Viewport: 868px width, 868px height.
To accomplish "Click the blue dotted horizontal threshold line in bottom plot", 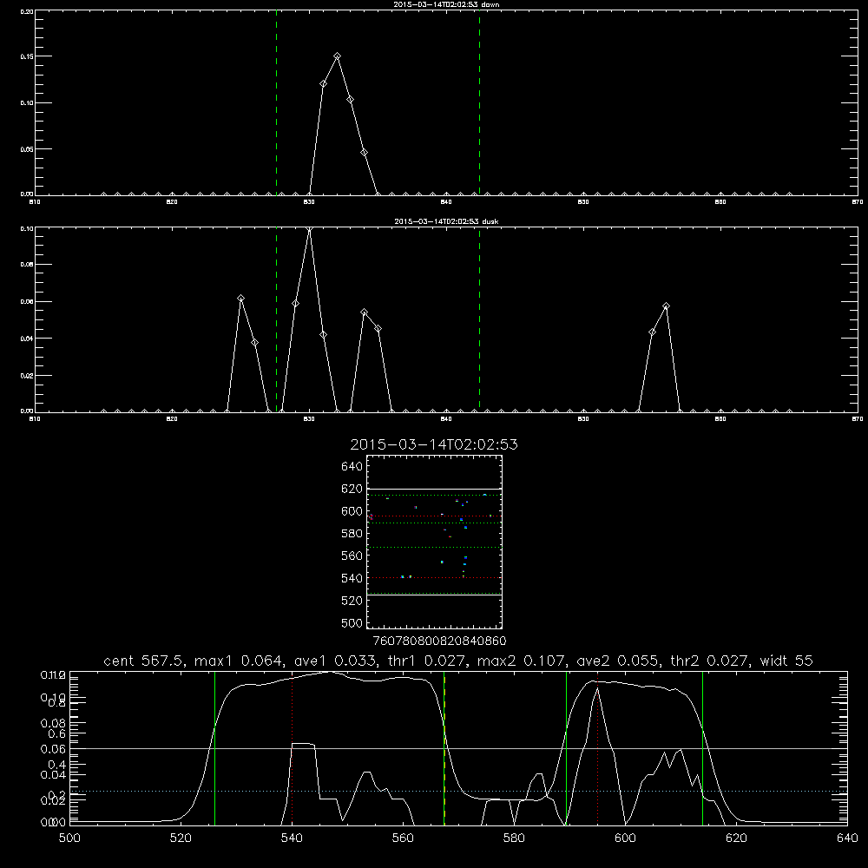I will point(458,791).
